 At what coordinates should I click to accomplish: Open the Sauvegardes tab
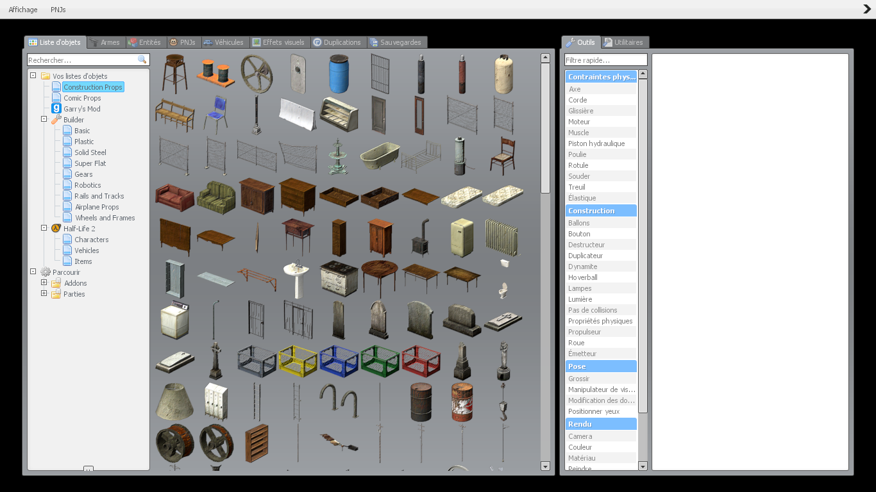click(x=396, y=42)
